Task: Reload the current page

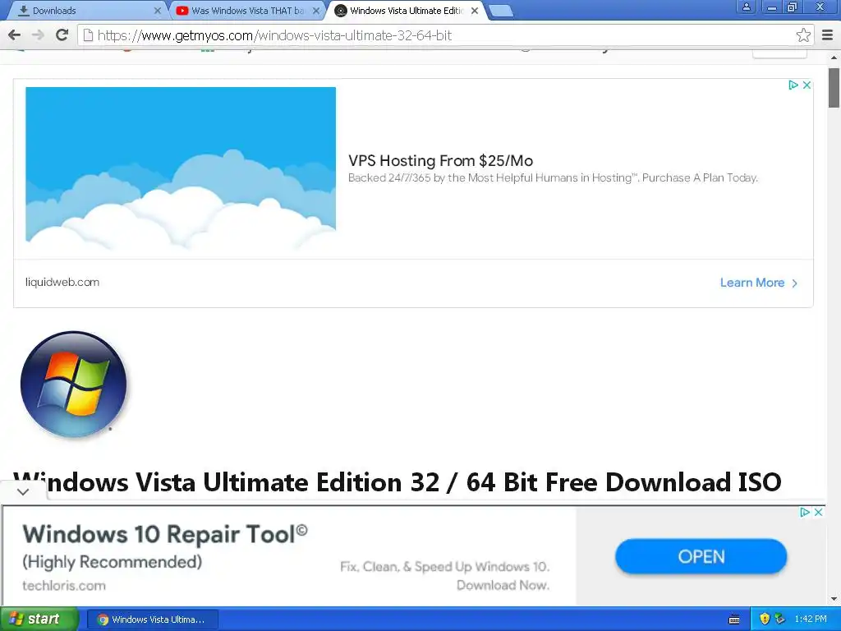Action: [x=62, y=35]
